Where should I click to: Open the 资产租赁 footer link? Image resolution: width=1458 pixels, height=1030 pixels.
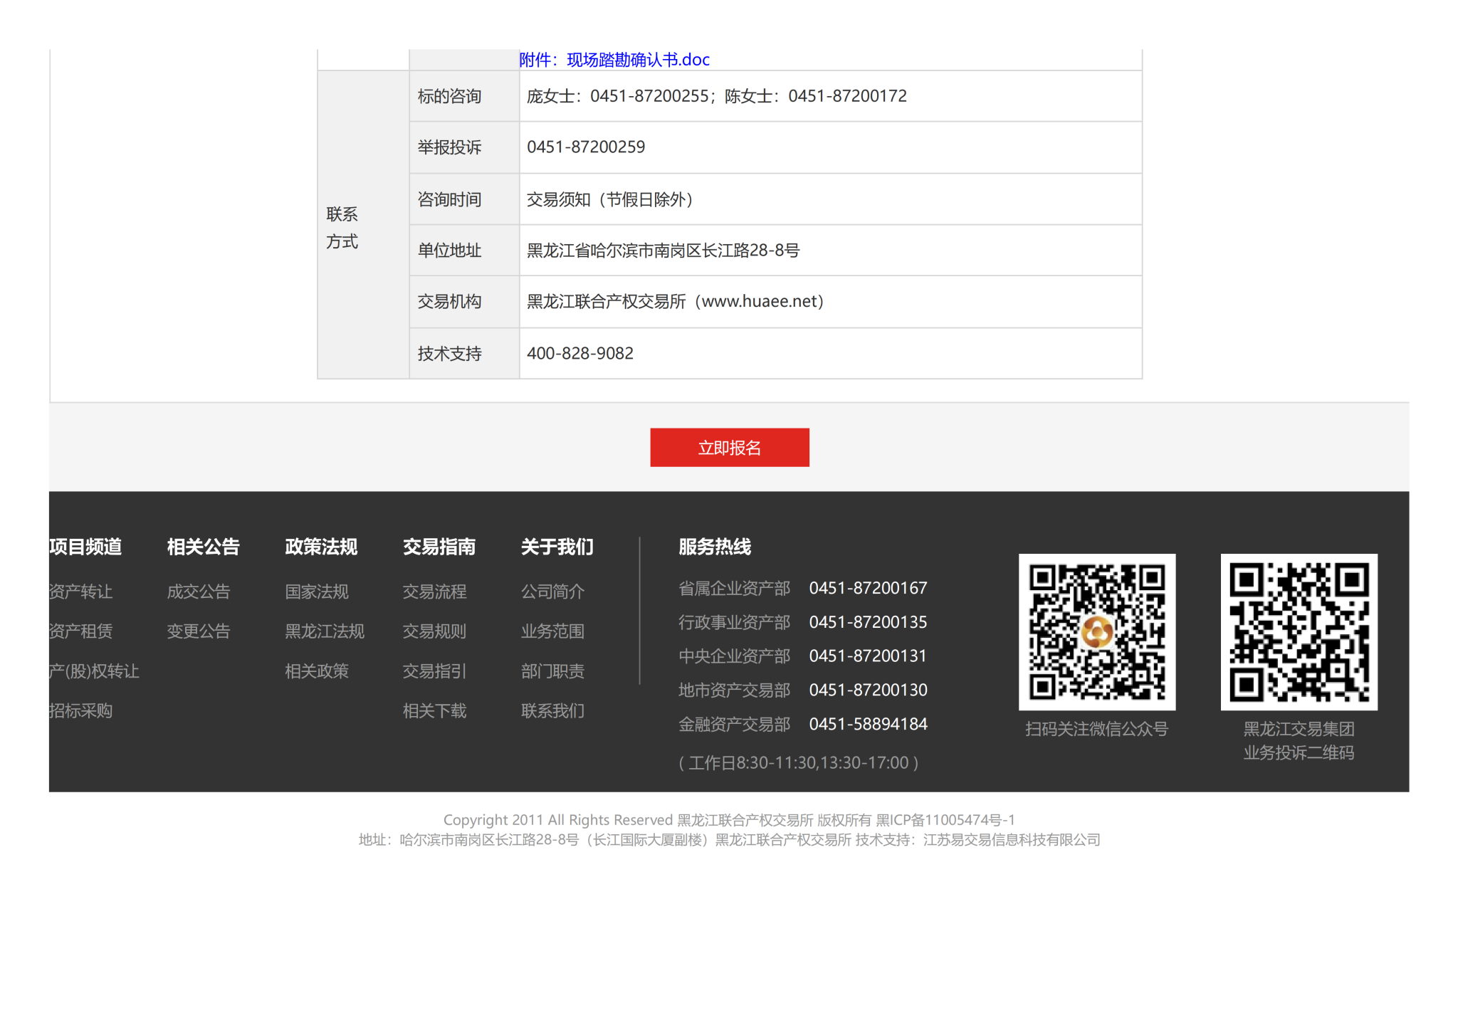(x=80, y=631)
